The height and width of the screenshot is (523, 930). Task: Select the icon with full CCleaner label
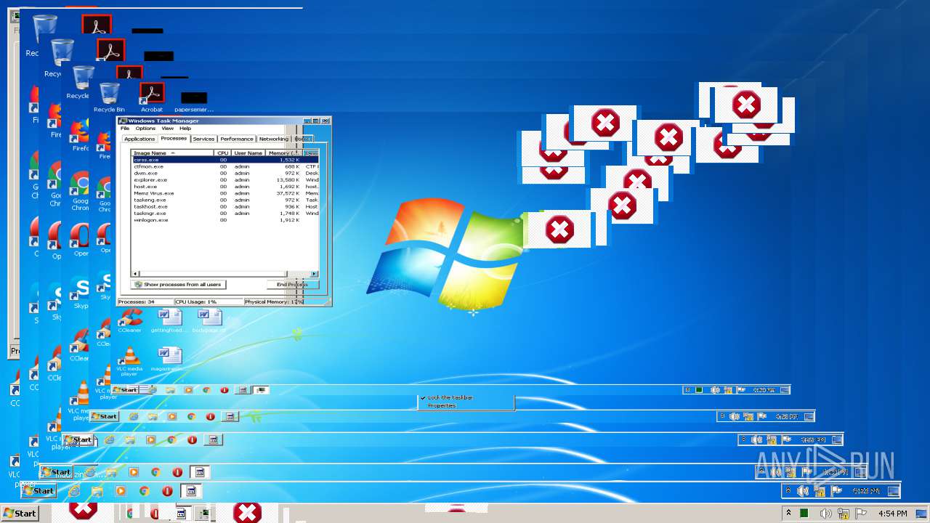[x=129, y=320]
